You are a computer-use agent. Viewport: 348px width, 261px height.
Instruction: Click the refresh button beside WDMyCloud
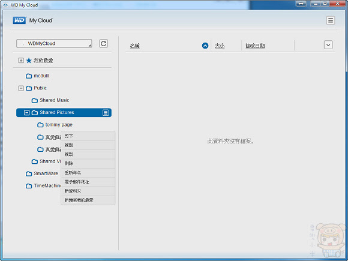(x=103, y=43)
